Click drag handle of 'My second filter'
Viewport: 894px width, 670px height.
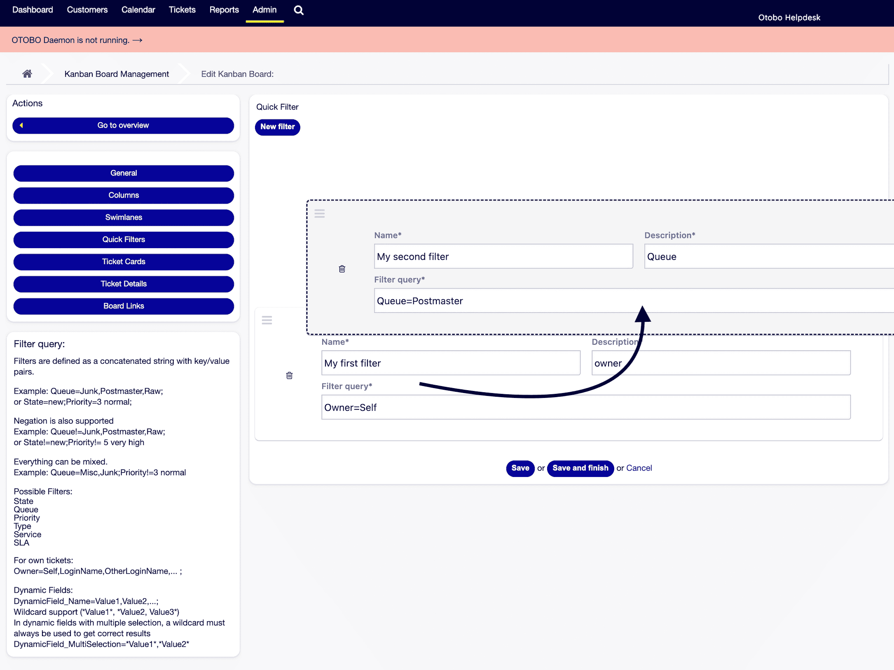tap(320, 213)
